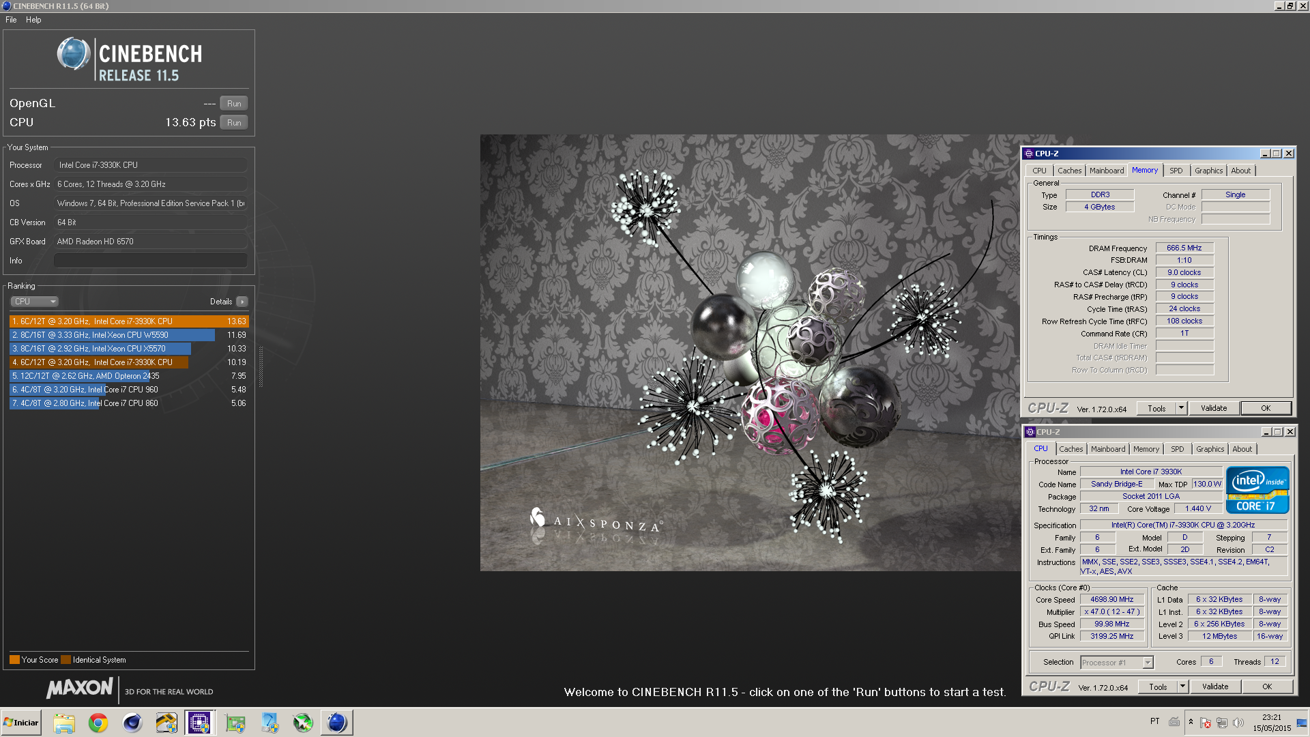Viewport: 1310px width, 737px height.
Task: Open Tools dropdown arrow in lower CPU-Z
Action: click(x=1182, y=687)
